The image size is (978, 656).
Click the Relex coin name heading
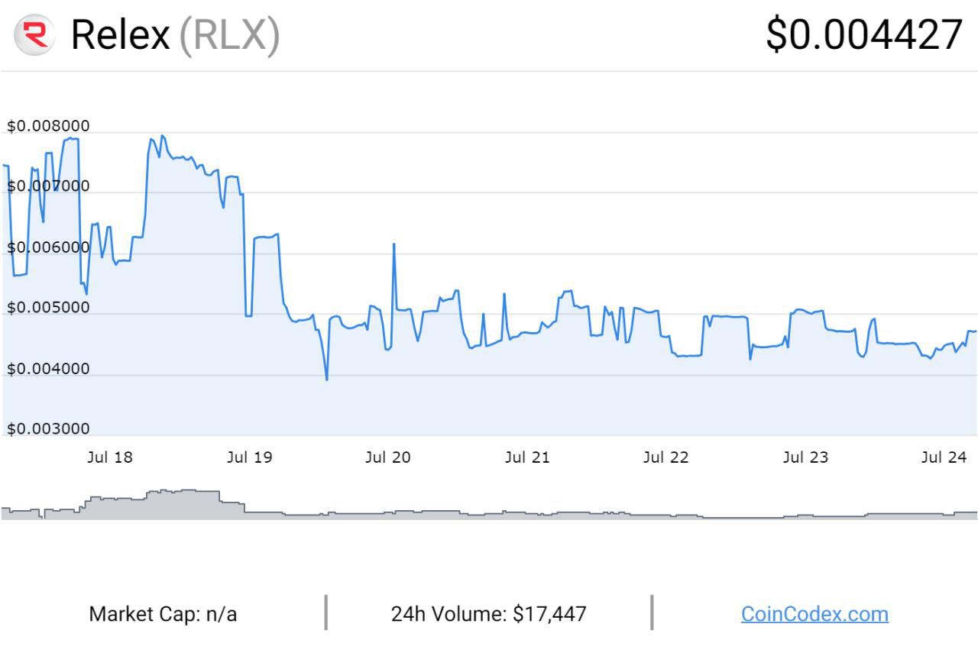[x=120, y=35]
